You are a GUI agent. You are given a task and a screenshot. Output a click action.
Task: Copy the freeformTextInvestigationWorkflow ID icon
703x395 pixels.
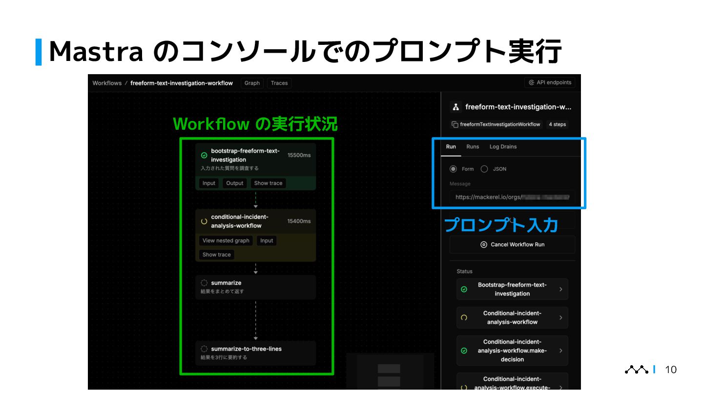(455, 124)
